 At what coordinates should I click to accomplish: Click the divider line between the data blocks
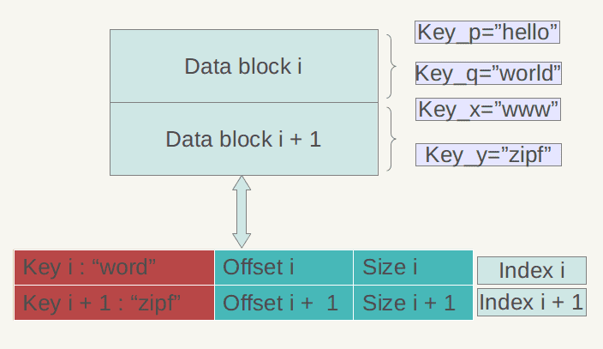click(243, 102)
